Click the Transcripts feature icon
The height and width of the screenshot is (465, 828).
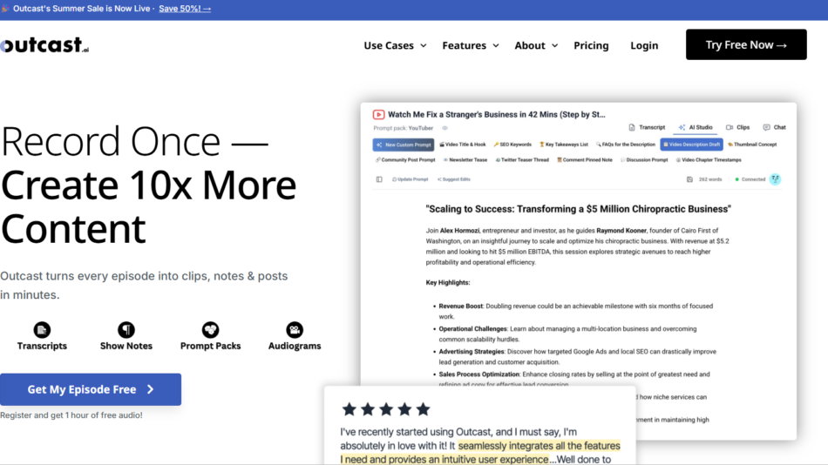point(42,330)
